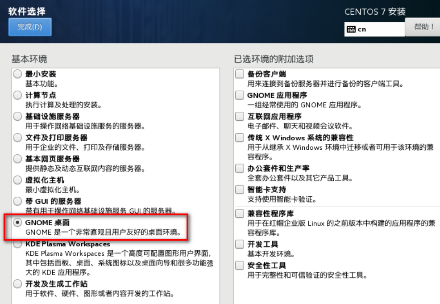Choose the 虚拟化主机 environment
The height and width of the screenshot is (304, 440).
click(x=17, y=180)
